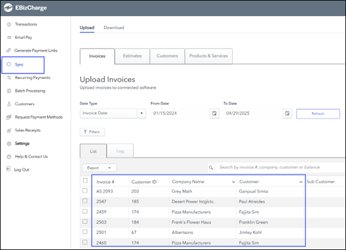Open the Estimates tab
This screenshot has height=250, width=346.
click(x=132, y=56)
